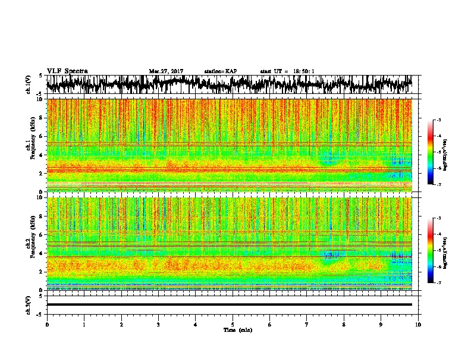Screen dimensions: 471x364
Task: Click time axis tick label "6"
Action: pyautogui.click(x=269, y=325)
